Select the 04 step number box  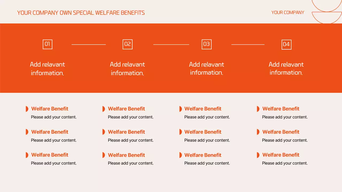286,45
